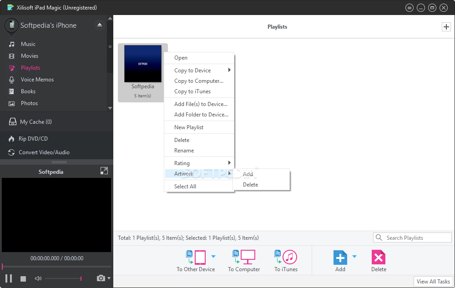Viewport: 455px width, 288px height.
Task: Focus the Search Playlists field
Action: pyautogui.click(x=412, y=237)
